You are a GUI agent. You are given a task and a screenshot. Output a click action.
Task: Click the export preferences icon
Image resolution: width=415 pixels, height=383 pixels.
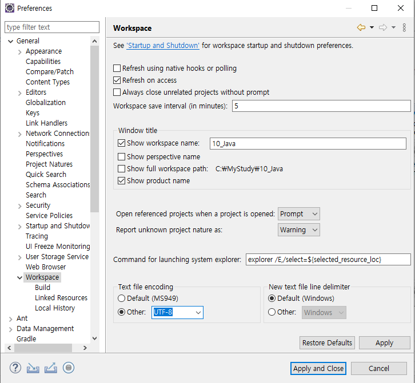[x=50, y=368]
